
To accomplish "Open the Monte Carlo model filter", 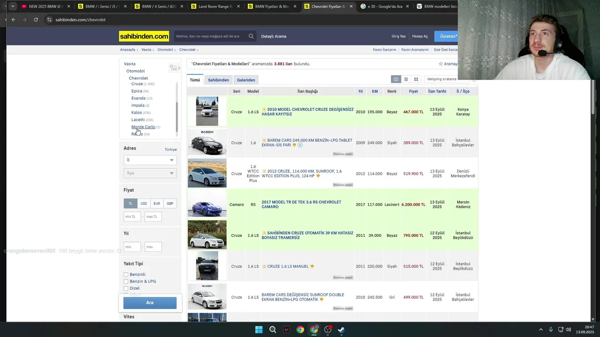I will coord(143,127).
